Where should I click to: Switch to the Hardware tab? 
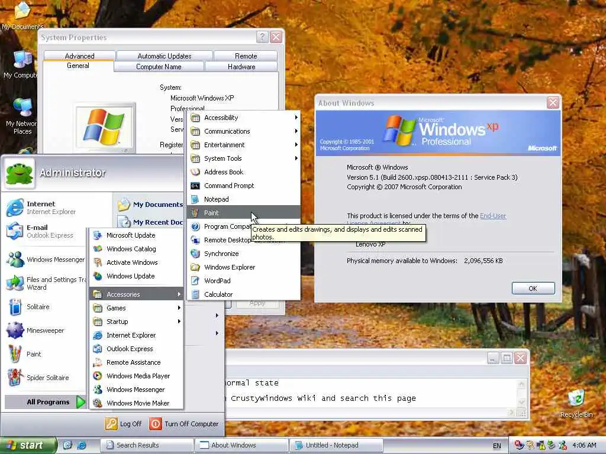(241, 67)
